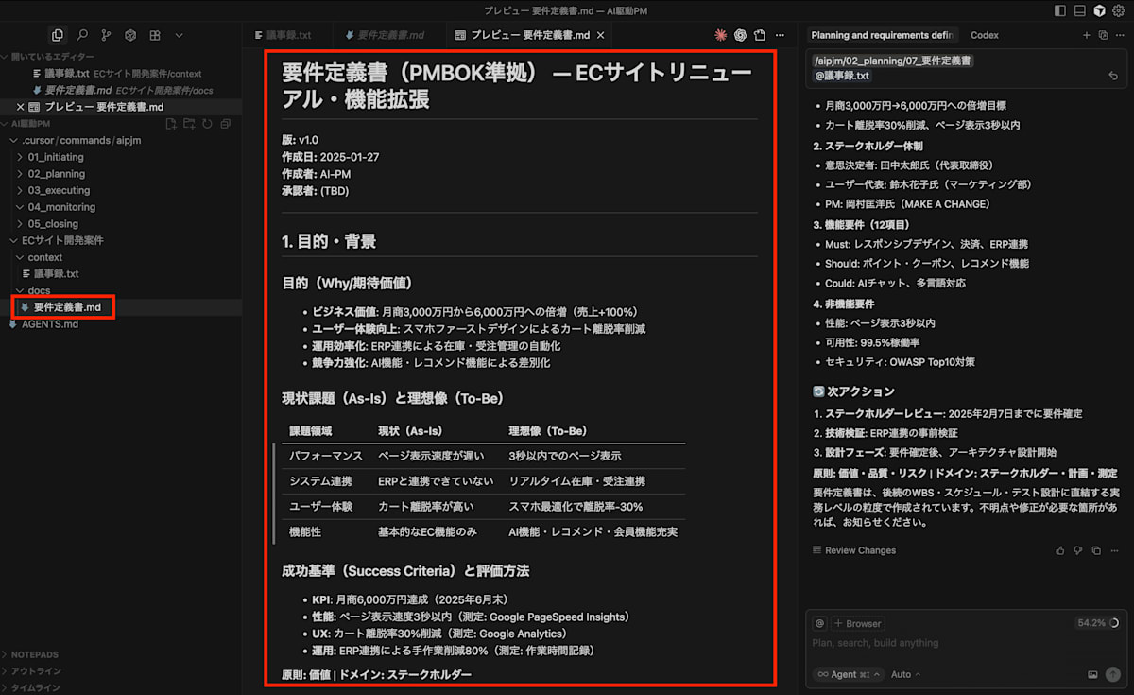Toggle the bottom panel visibility
The height and width of the screenshot is (695, 1134).
(1080, 10)
